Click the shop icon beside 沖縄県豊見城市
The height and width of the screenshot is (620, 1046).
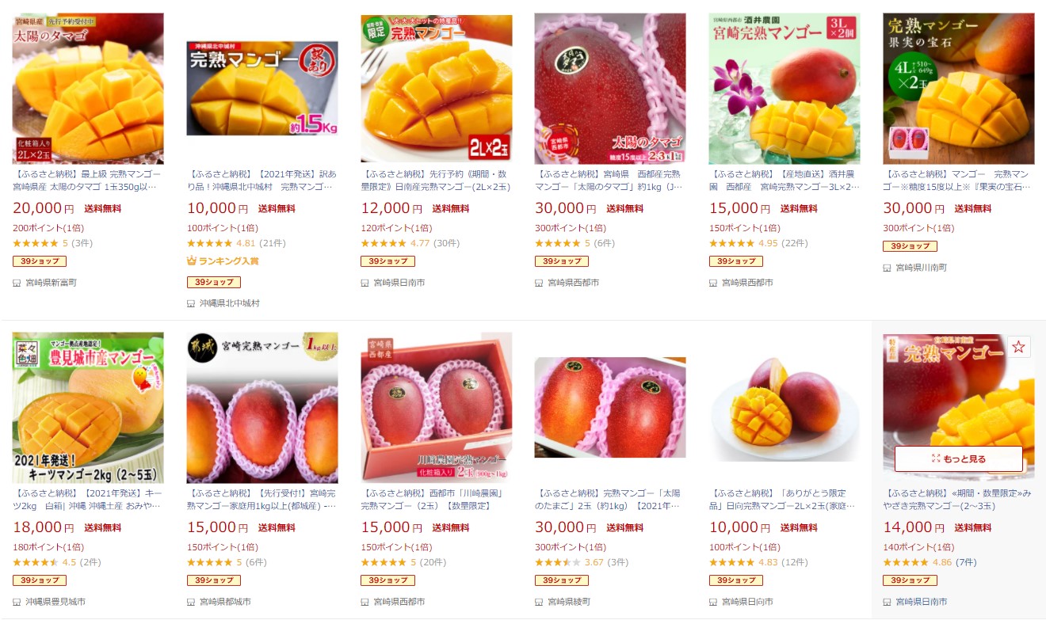click(x=17, y=602)
